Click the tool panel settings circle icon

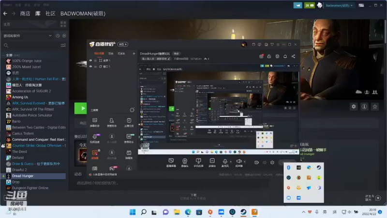[x=132, y=110]
